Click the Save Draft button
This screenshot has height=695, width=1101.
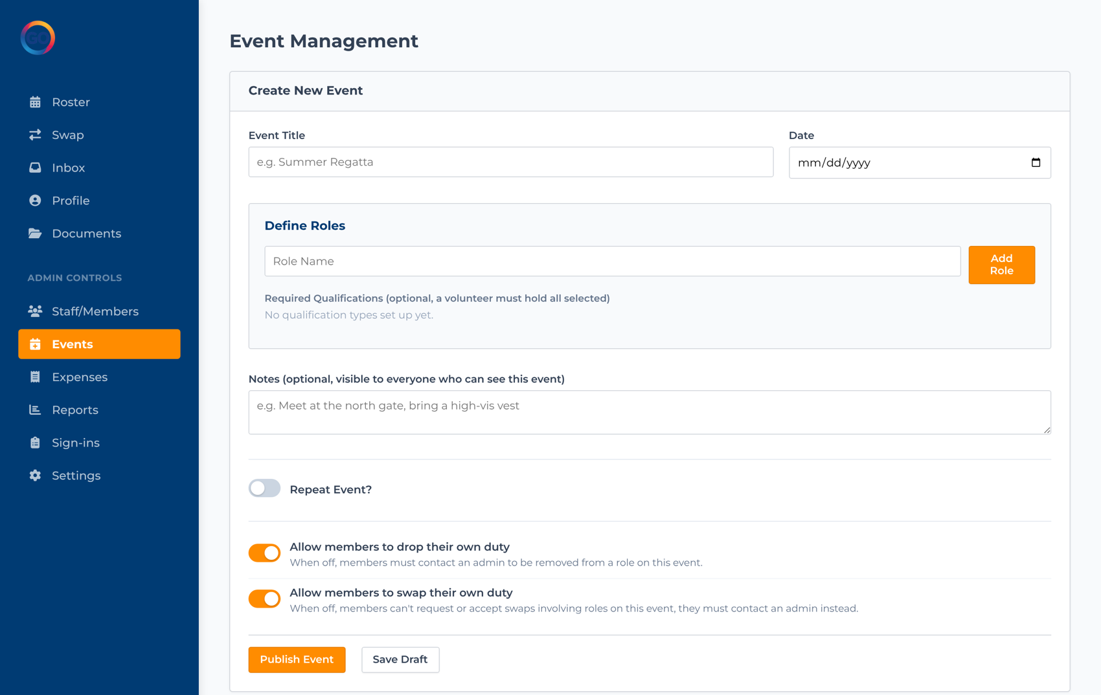[x=400, y=659]
